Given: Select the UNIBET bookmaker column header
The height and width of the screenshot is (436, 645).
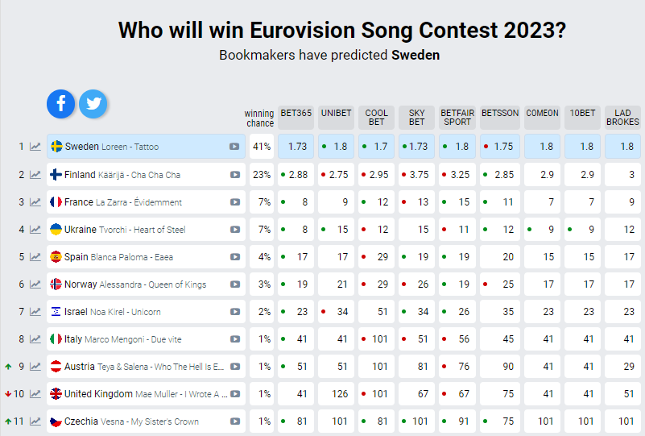Looking at the screenshot, I should [x=336, y=118].
